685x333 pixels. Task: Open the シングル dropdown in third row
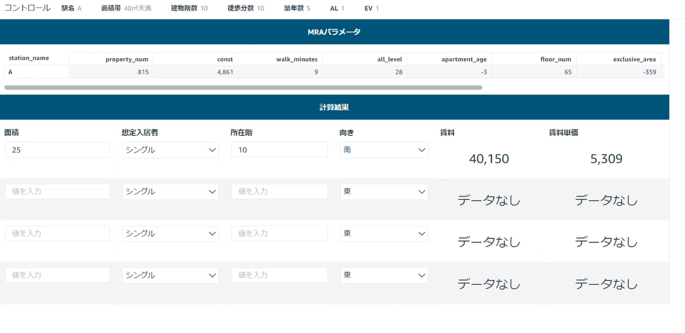tap(171, 233)
